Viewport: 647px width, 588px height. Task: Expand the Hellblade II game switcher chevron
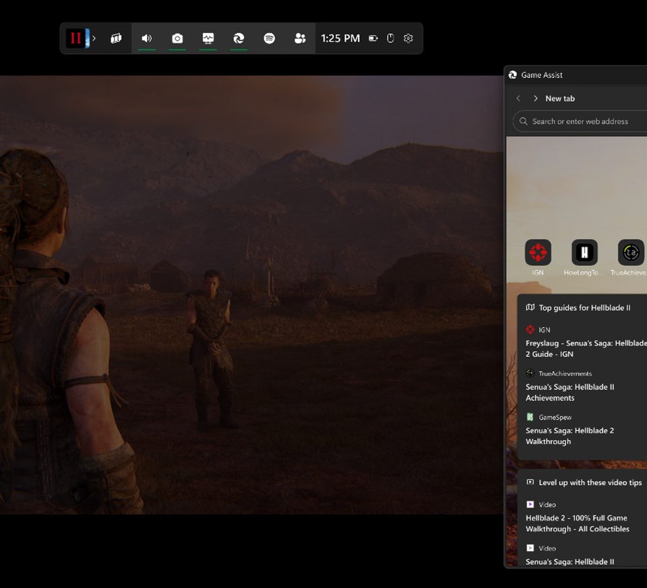[94, 38]
